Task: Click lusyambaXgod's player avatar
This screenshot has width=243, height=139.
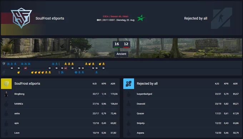Action: [x=129, y=94]
